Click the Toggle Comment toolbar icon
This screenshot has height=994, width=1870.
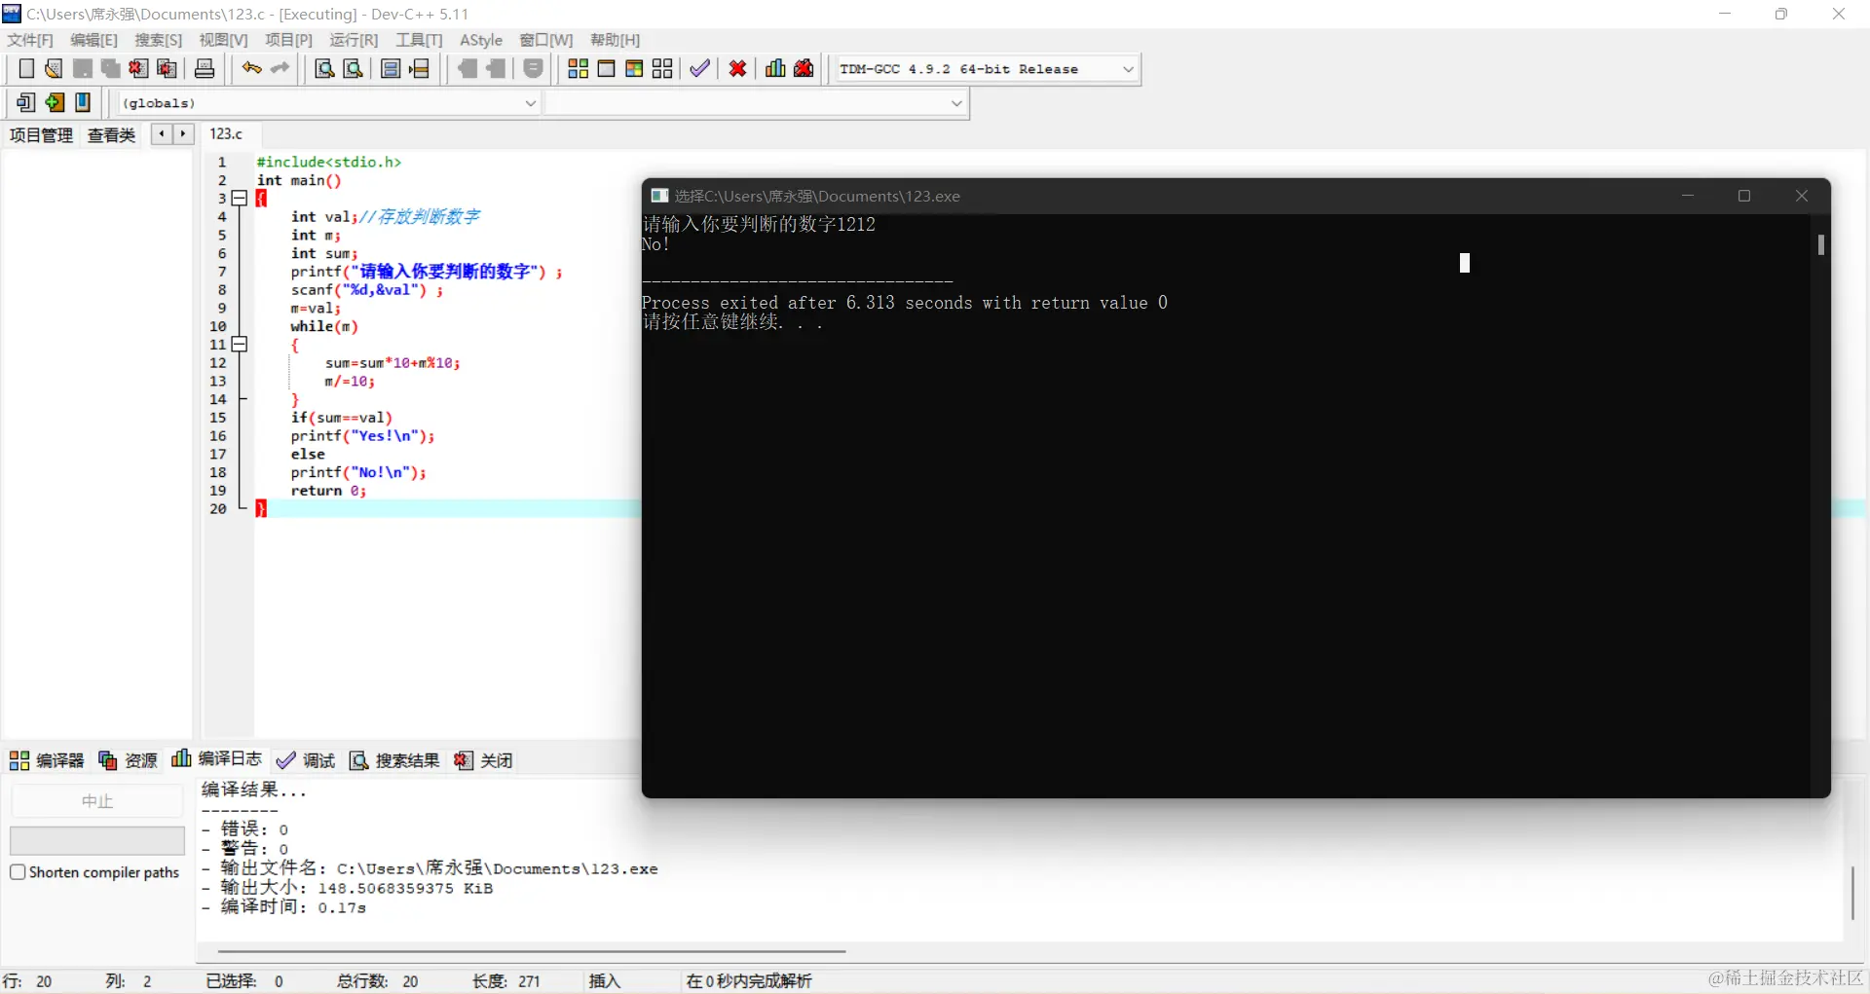[x=533, y=68]
